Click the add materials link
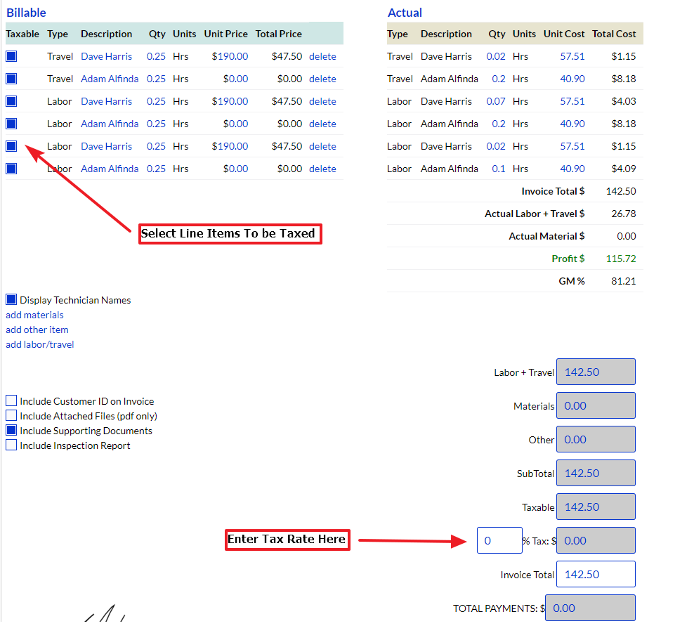 (x=34, y=315)
